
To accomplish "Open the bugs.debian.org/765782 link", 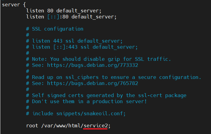I will pos(93,83).
